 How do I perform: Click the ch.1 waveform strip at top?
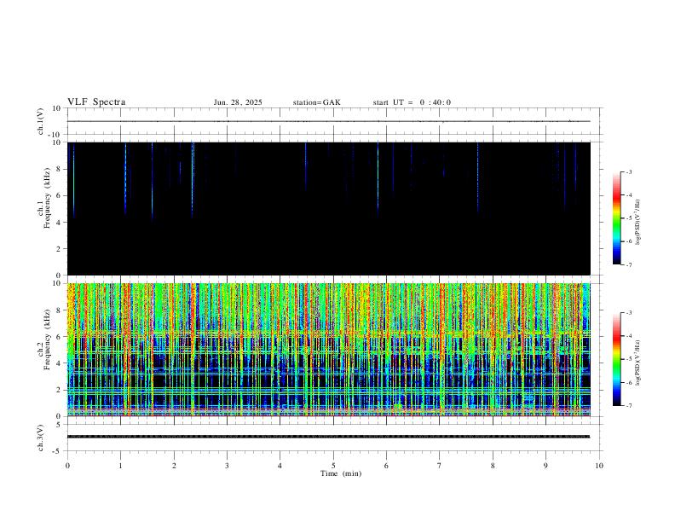pos(333,121)
